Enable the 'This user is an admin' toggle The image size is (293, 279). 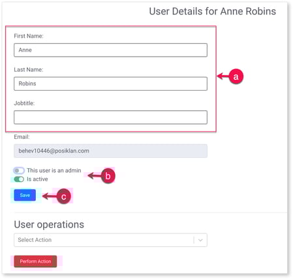pos(19,171)
